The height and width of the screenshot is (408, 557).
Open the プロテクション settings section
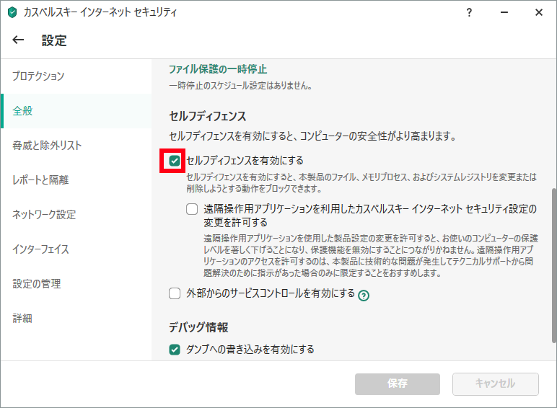(x=38, y=76)
